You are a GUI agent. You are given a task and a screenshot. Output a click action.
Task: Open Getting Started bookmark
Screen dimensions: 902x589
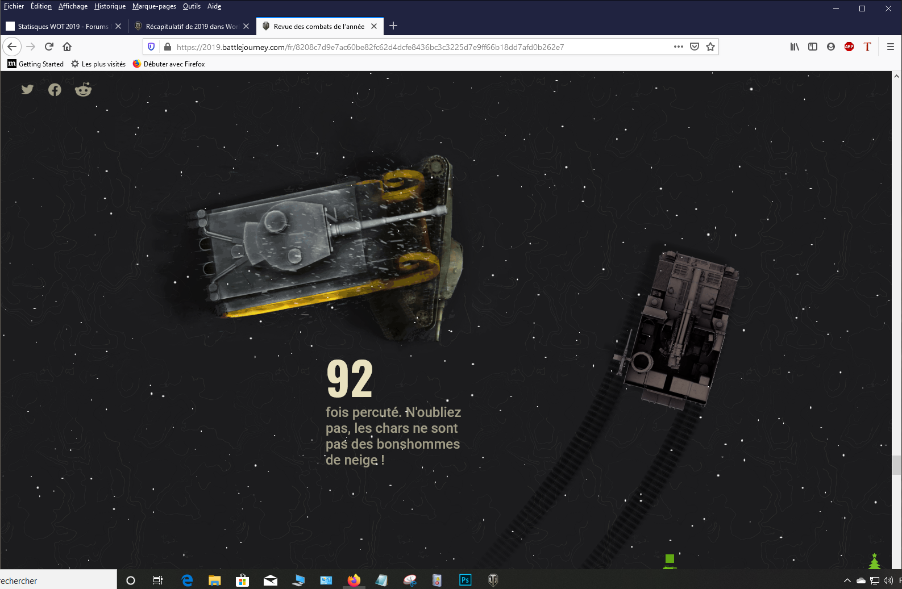click(x=35, y=64)
